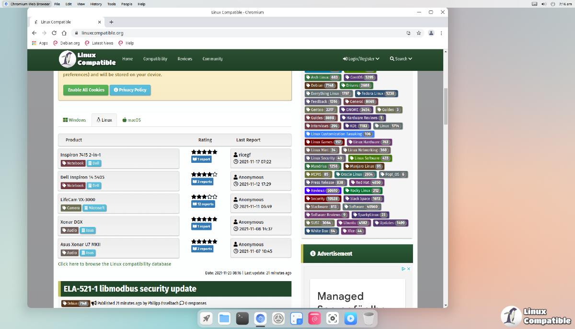This screenshot has height=329, width=575.
Task: Click the browse Linux compatibility database link
Action: 115,264
